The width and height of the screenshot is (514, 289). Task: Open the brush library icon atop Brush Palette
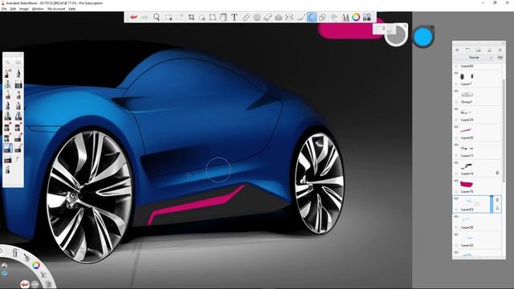click(x=18, y=62)
